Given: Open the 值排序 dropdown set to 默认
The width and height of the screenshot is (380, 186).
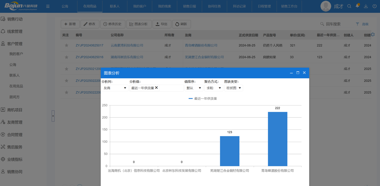Looking at the screenshot, I should click(x=193, y=88).
